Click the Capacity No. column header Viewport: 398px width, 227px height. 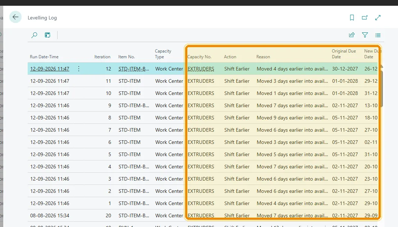pos(199,57)
